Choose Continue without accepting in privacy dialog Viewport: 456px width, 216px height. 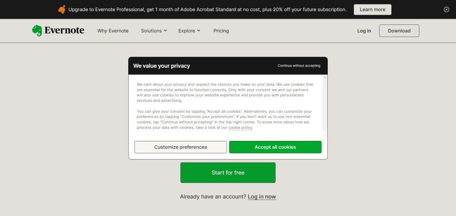tap(299, 66)
